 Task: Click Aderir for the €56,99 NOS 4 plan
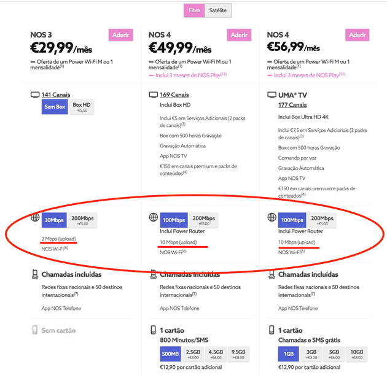coord(358,35)
